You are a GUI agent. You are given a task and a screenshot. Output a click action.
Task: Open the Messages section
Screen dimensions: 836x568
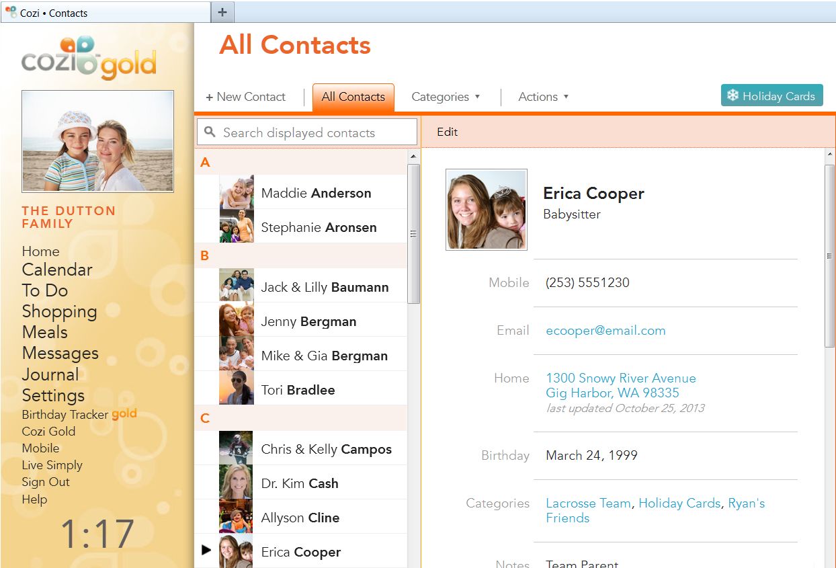click(x=60, y=354)
